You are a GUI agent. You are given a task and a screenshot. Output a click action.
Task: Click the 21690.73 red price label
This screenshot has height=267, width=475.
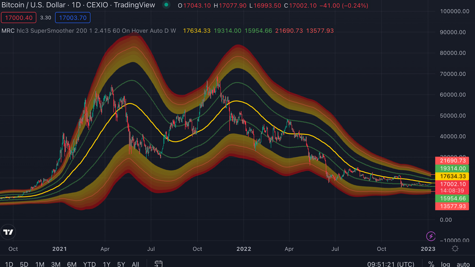tap(452, 161)
